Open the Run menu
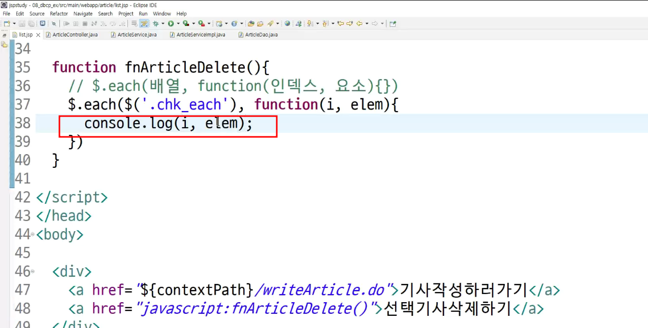The image size is (648, 328). point(143,14)
